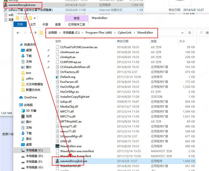Select the pinned 桌面 quick access folder
Viewport: 209px width, 171px height.
tap(29, 50)
